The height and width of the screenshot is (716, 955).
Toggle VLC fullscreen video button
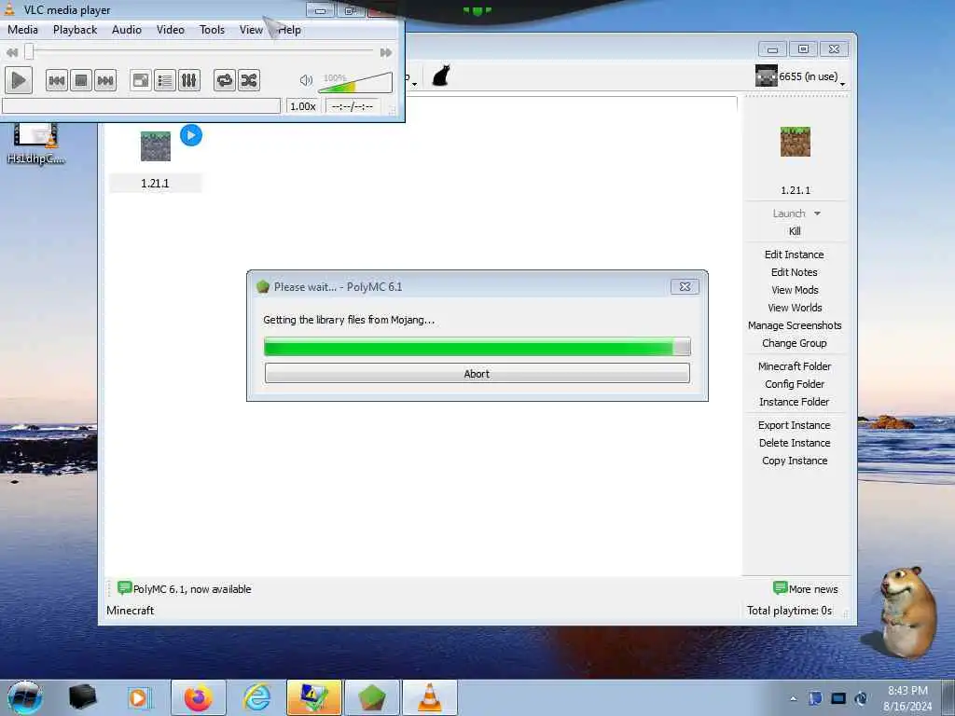coord(141,80)
